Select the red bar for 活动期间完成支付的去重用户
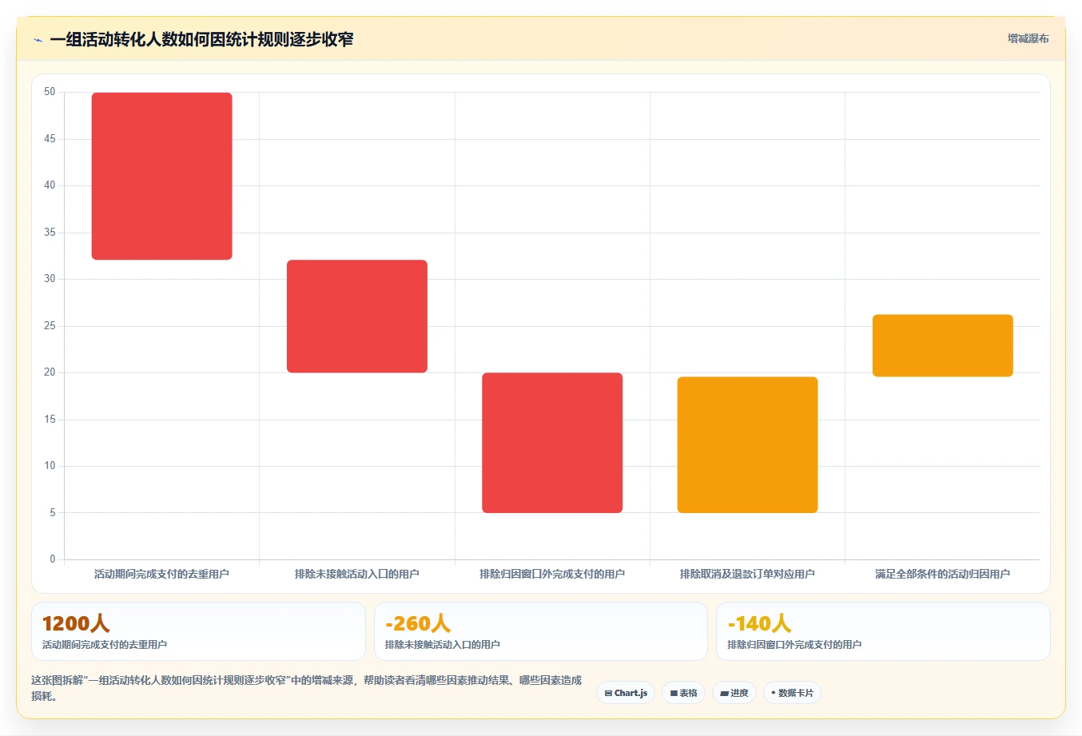1082x736 pixels. pos(162,176)
